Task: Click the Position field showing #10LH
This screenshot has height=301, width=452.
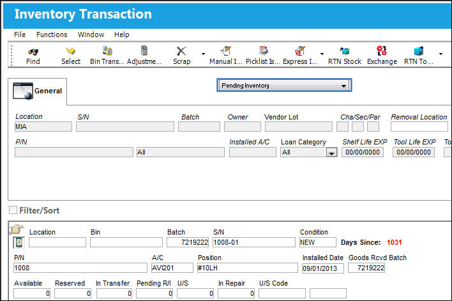Action: (247, 268)
